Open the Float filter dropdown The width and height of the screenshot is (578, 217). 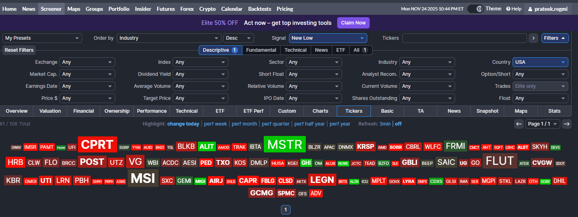(x=540, y=98)
